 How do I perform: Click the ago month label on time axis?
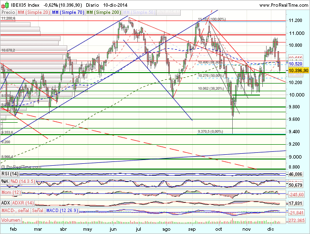[x=166, y=229]
